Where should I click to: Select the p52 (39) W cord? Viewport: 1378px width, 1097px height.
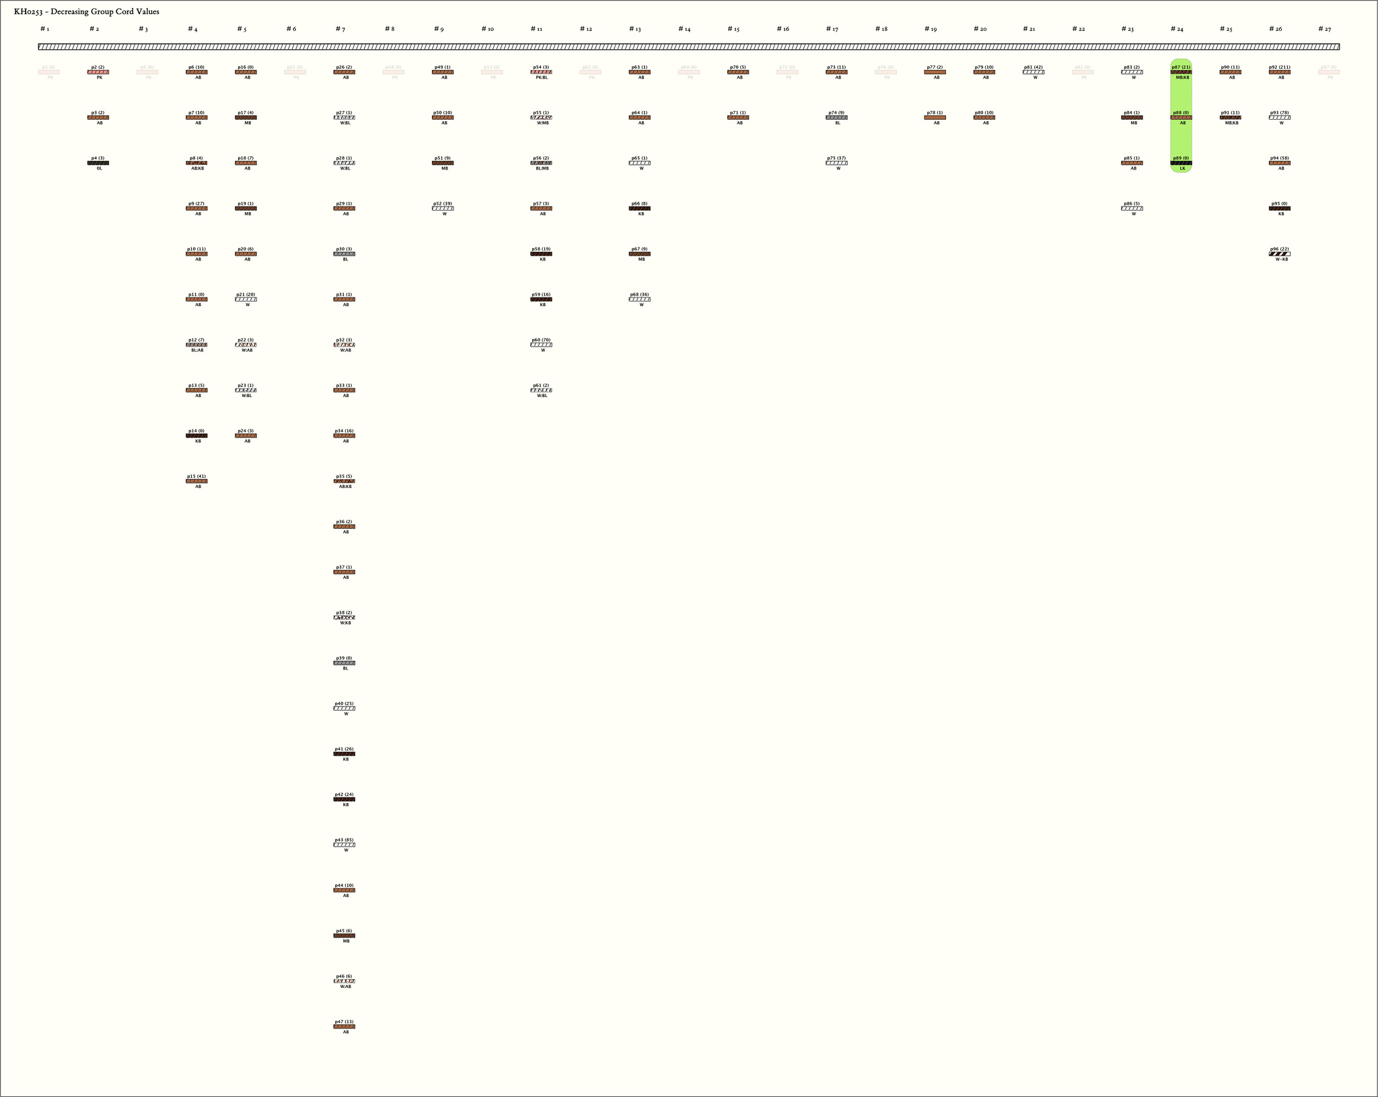point(443,209)
